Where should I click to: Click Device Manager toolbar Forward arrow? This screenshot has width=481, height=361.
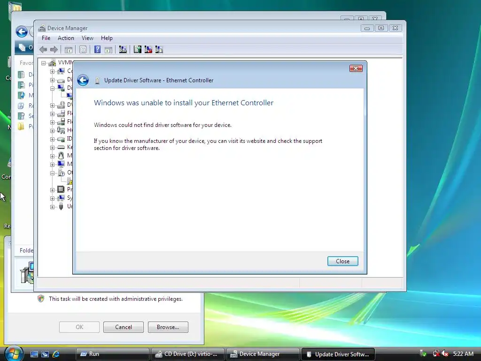click(x=54, y=49)
